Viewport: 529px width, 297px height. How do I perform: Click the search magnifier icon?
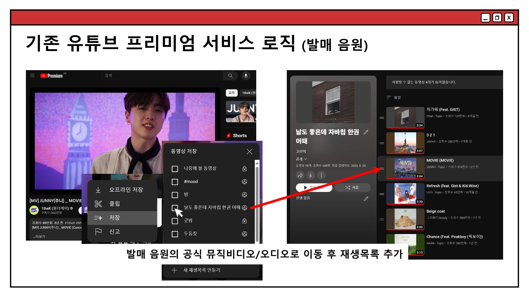[230, 75]
